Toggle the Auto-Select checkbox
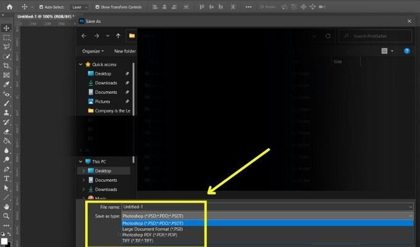Screen dimensions: 420x247 click(41, 7)
